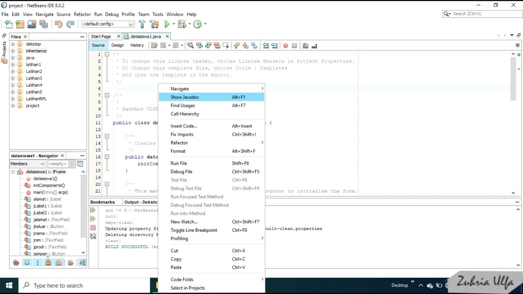The image size is (523, 294).
Task: Click the Last Edit icon in editor toolbar
Action: [154, 45]
